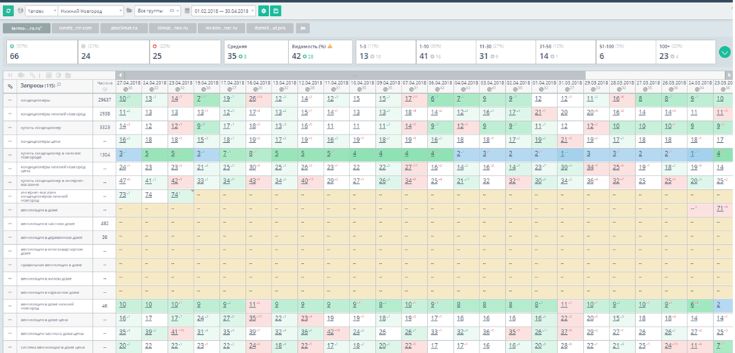Open the Нижний Новгород region dropdown

point(91,11)
